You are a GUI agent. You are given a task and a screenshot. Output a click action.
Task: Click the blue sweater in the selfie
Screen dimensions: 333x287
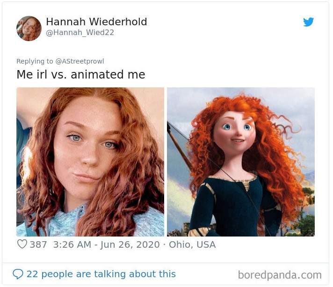click(x=64, y=223)
